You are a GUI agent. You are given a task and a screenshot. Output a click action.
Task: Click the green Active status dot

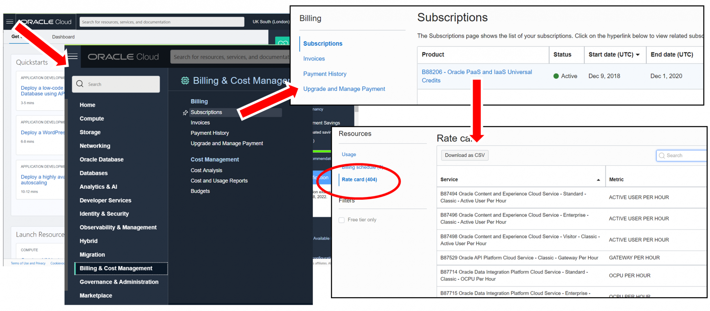coord(556,76)
